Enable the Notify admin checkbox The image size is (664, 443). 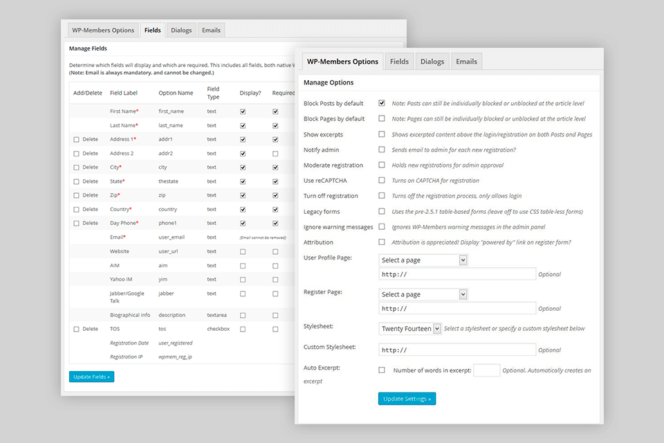(382, 150)
